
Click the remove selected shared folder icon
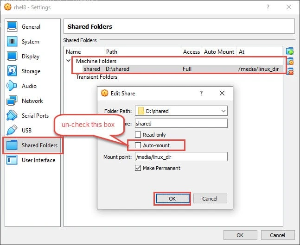point(290,71)
